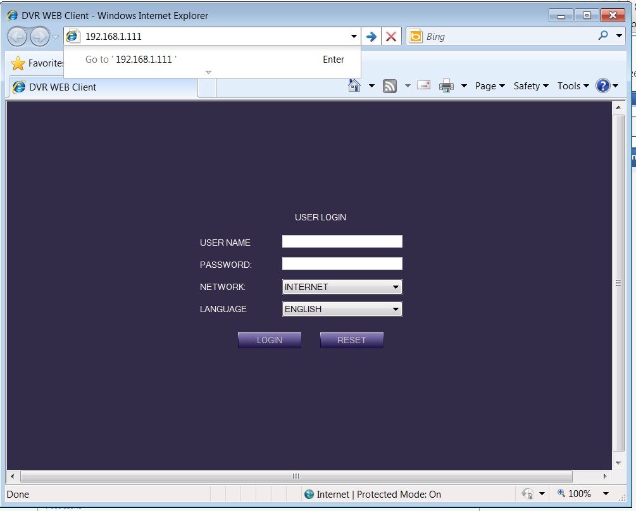Click the Print icon
636x511 pixels.
(x=446, y=85)
